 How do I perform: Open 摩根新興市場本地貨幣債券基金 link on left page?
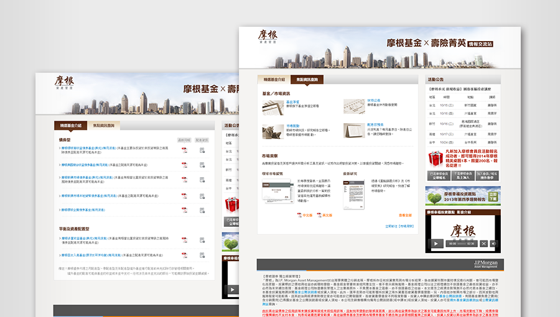point(89,196)
